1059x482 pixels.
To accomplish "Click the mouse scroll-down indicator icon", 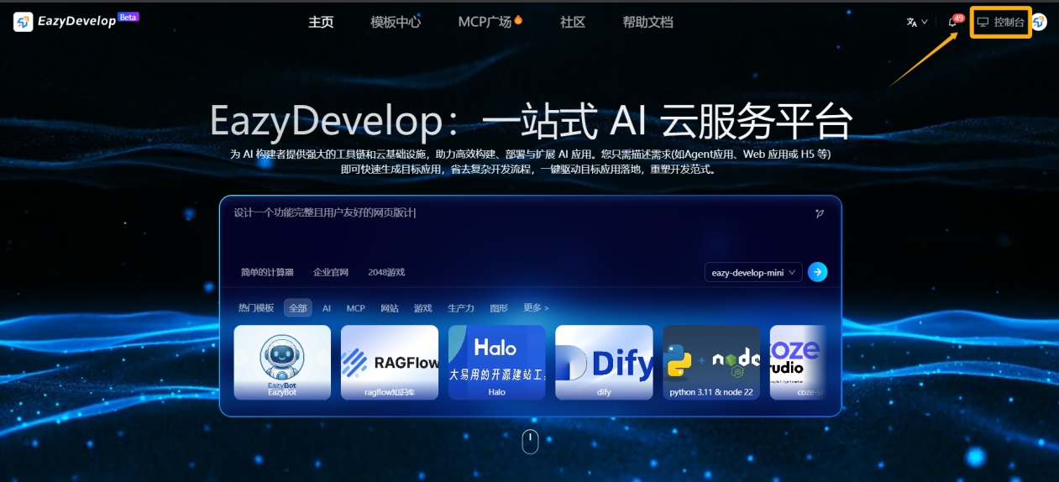I will tap(530, 441).
